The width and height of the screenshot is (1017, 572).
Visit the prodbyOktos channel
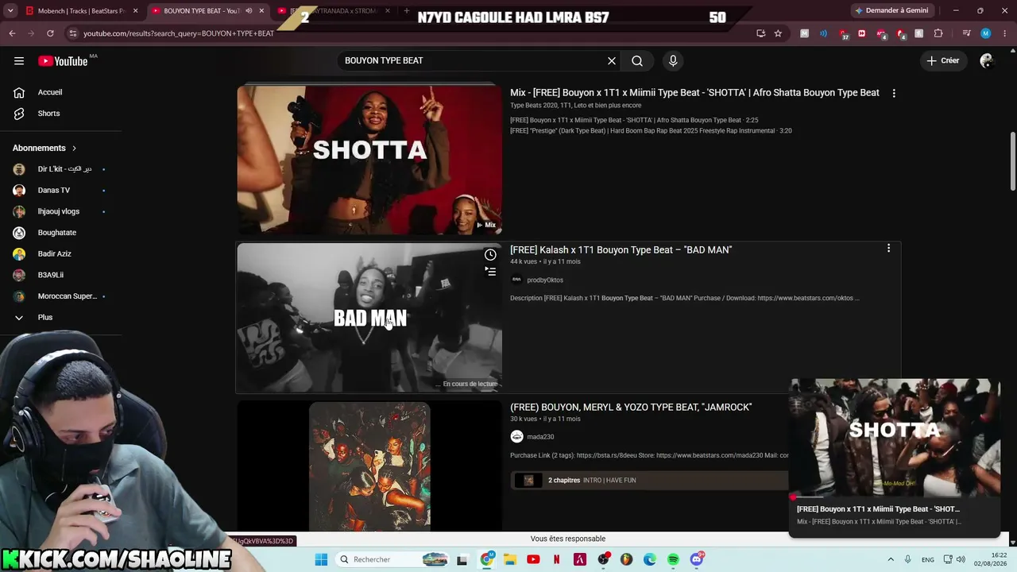click(x=545, y=280)
